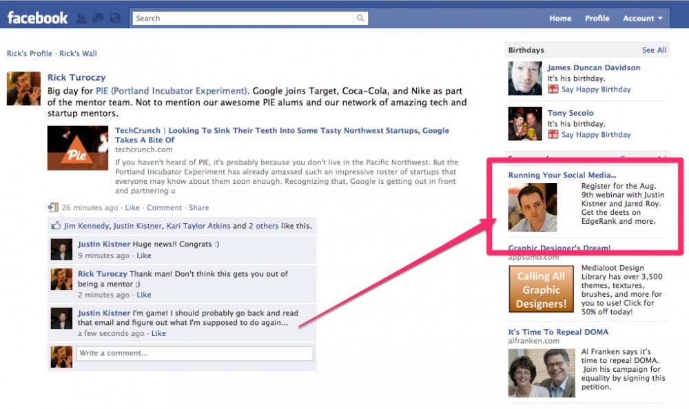Open the Pie logo article thumbnail
Screen dimensions: 689x409
pyautogui.click(x=77, y=148)
